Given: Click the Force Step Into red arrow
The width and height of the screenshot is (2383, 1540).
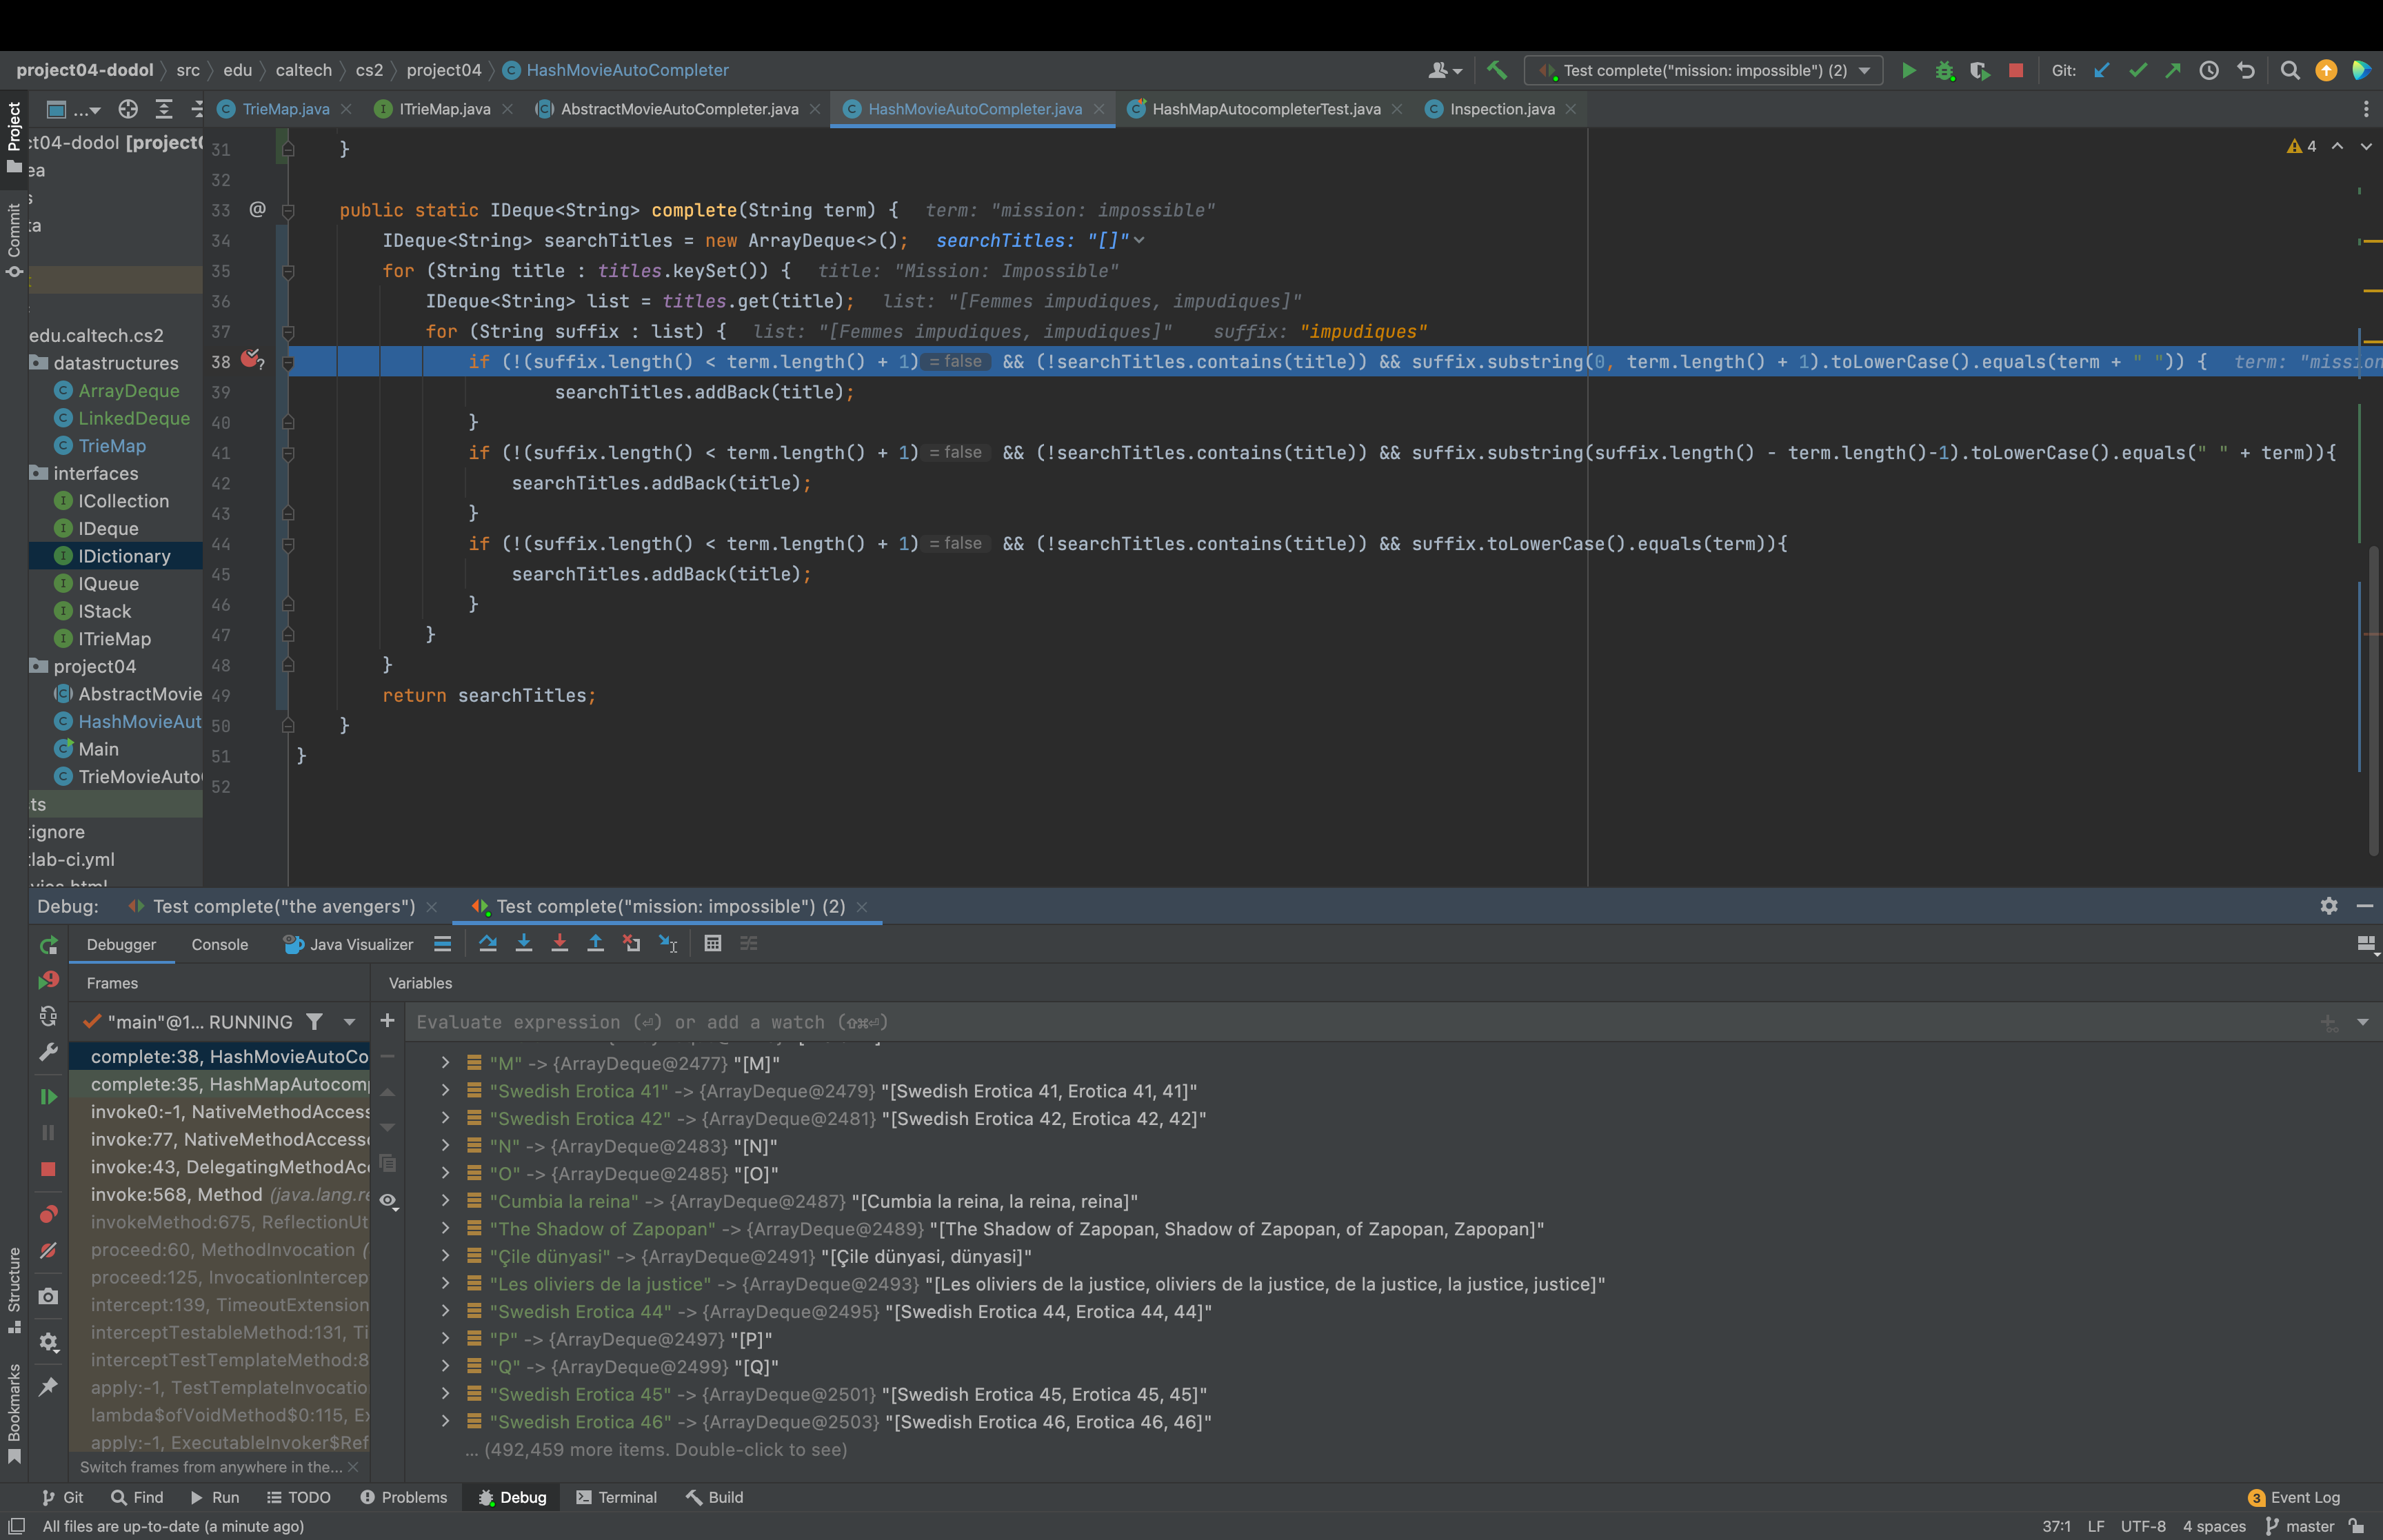Looking at the screenshot, I should [x=560, y=943].
